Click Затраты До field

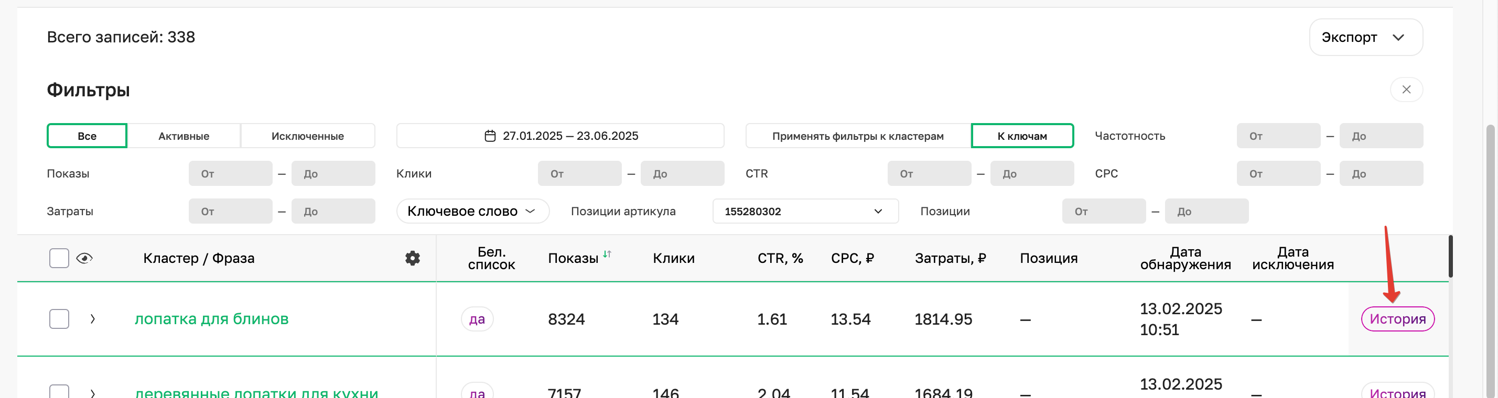click(x=333, y=212)
